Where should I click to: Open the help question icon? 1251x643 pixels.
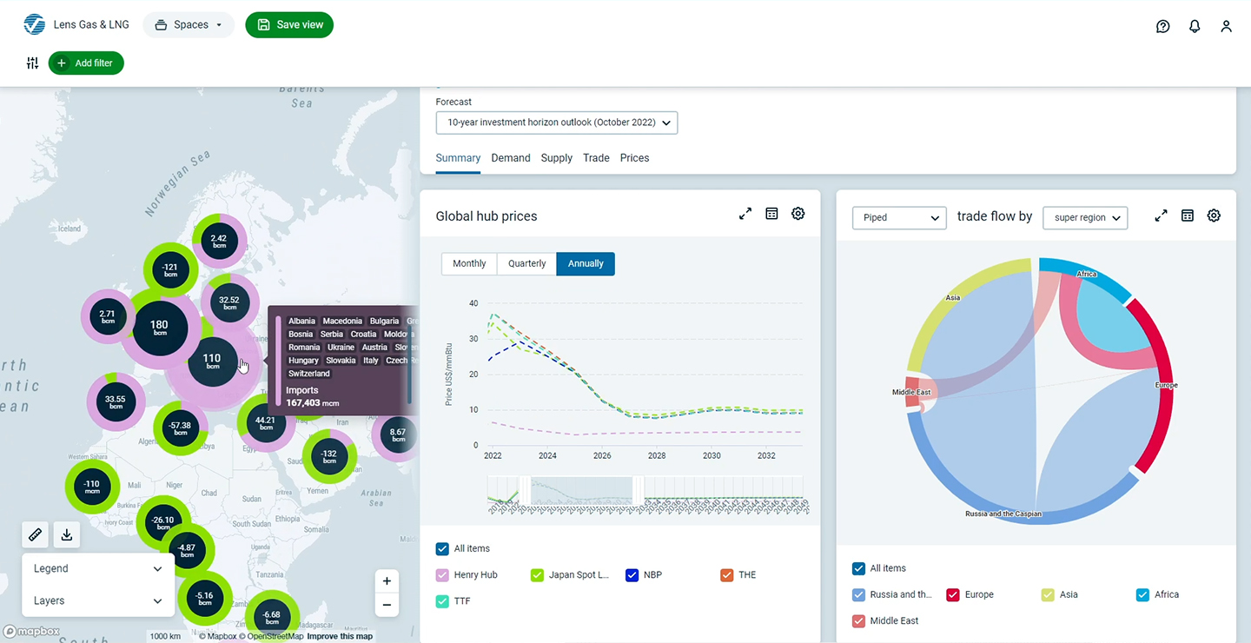[1163, 26]
